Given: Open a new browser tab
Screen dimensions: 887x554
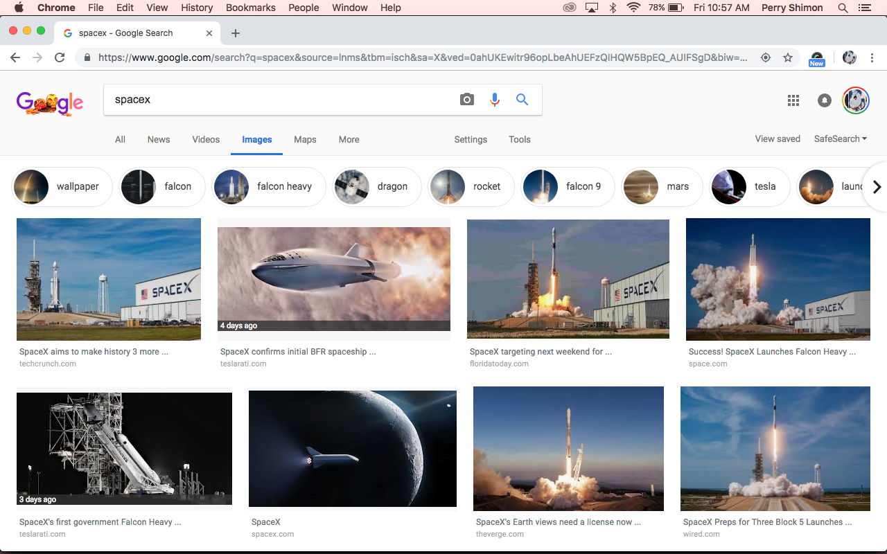Looking at the screenshot, I should pyautogui.click(x=236, y=33).
